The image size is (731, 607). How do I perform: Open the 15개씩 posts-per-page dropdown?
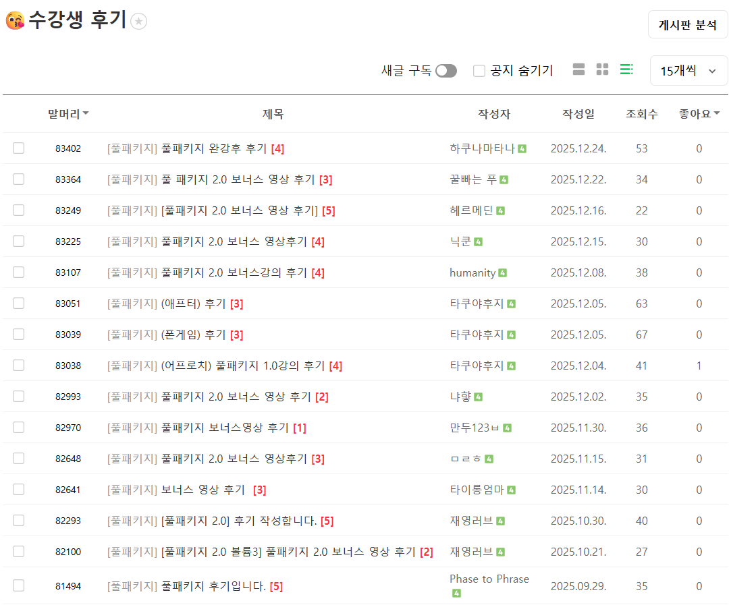coord(688,71)
